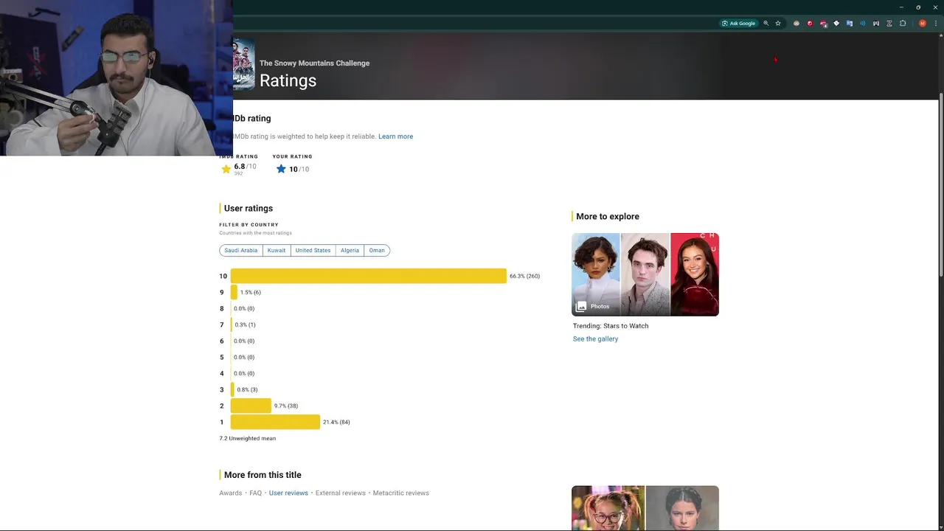Click the 9.7% (38) label
This screenshot has width=944, height=531.
click(x=286, y=406)
